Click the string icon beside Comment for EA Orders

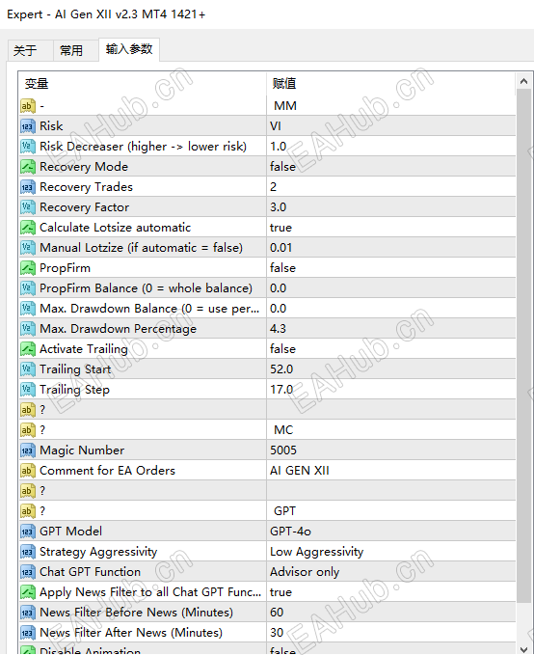[x=28, y=471]
